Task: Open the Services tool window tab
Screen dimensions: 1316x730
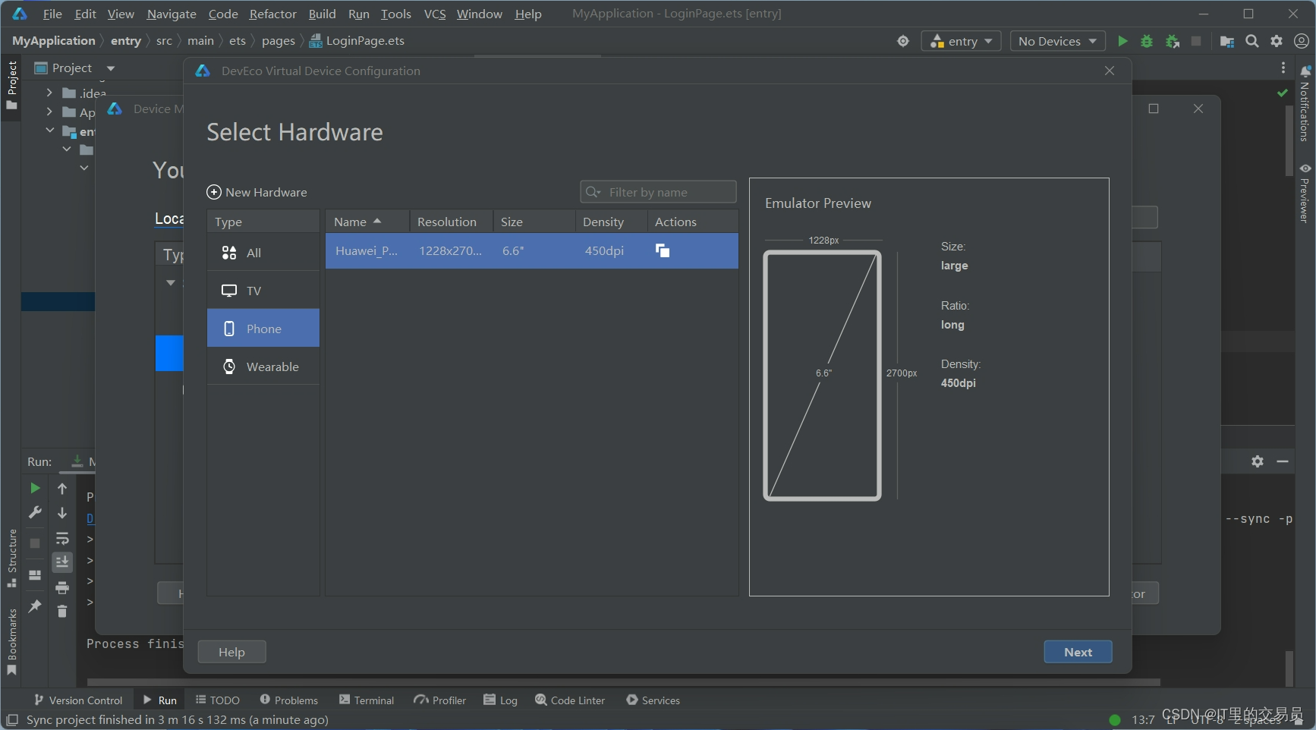Action: pos(653,700)
